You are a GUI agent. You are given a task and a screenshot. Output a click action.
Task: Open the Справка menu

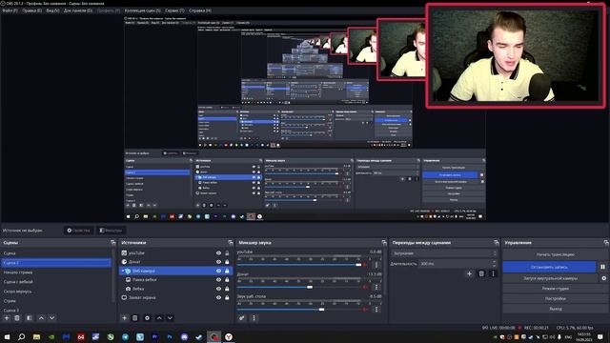coord(200,10)
